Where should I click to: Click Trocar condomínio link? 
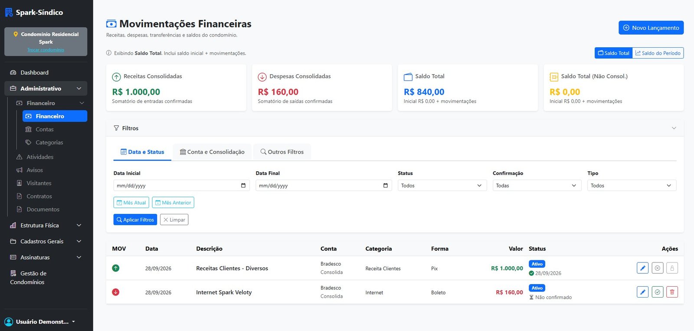coord(46,50)
